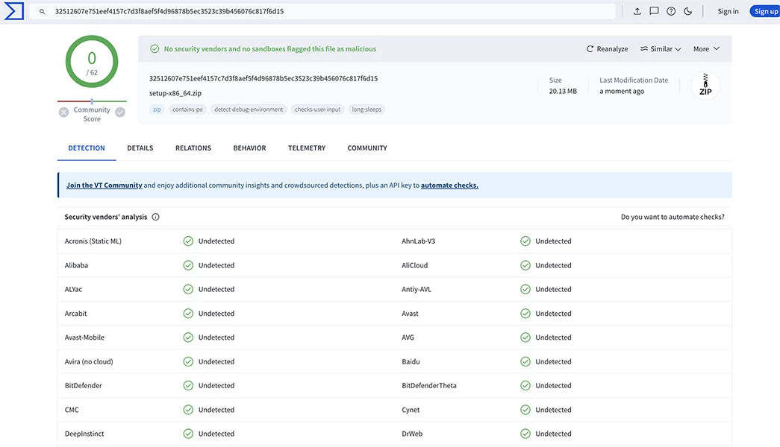Click the BitDefenderTheta undetected check icon
Viewport: 780px width, 447px height.
[x=525, y=385]
